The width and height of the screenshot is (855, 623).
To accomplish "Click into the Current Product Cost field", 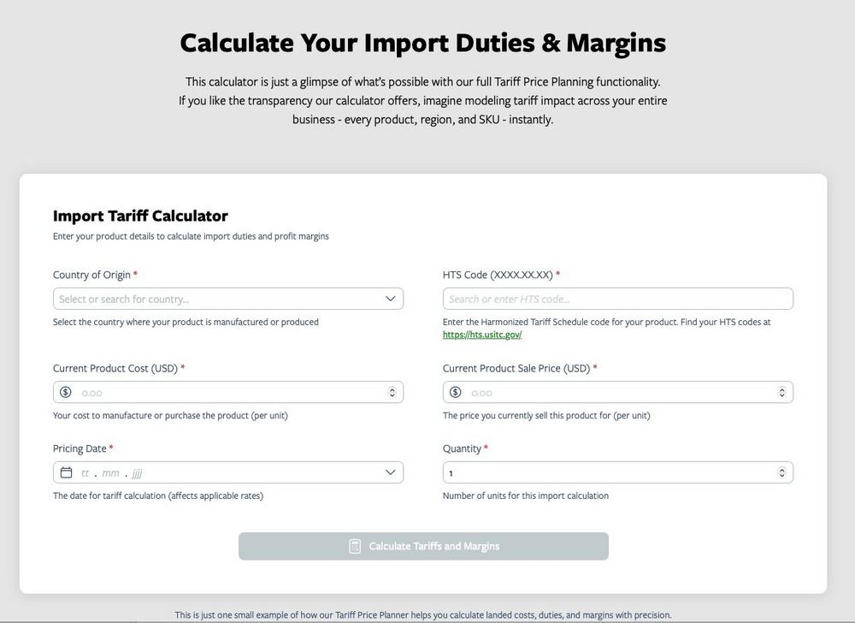I will tap(228, 392).
